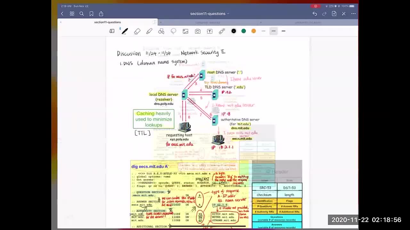Tap the 'length' table cell
The width and height of the screenshot is (410, 230).
click(289, 195)
